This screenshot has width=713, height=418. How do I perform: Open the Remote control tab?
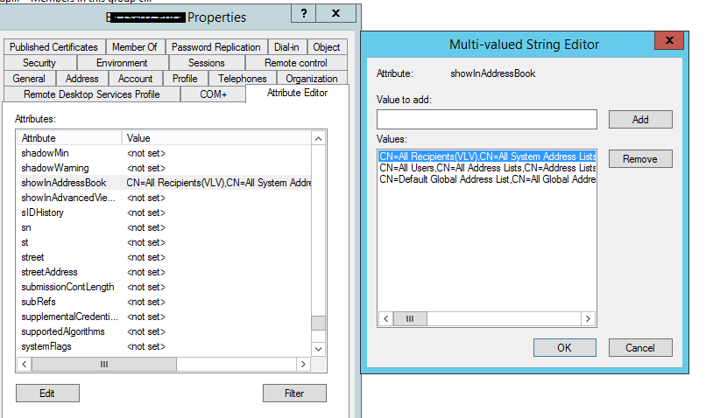coord(296,63)
